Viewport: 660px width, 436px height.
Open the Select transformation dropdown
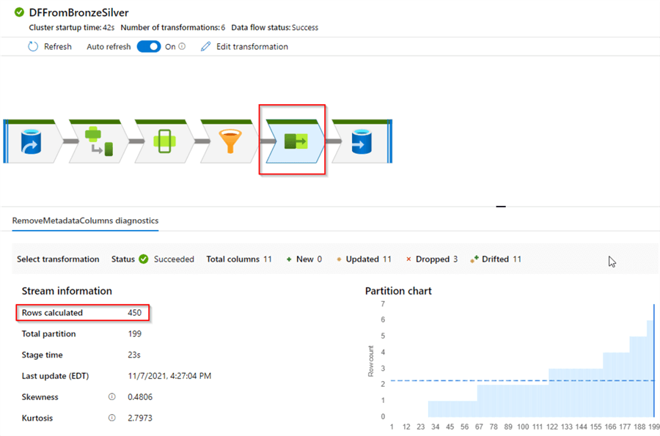click(x=57, y=259)
